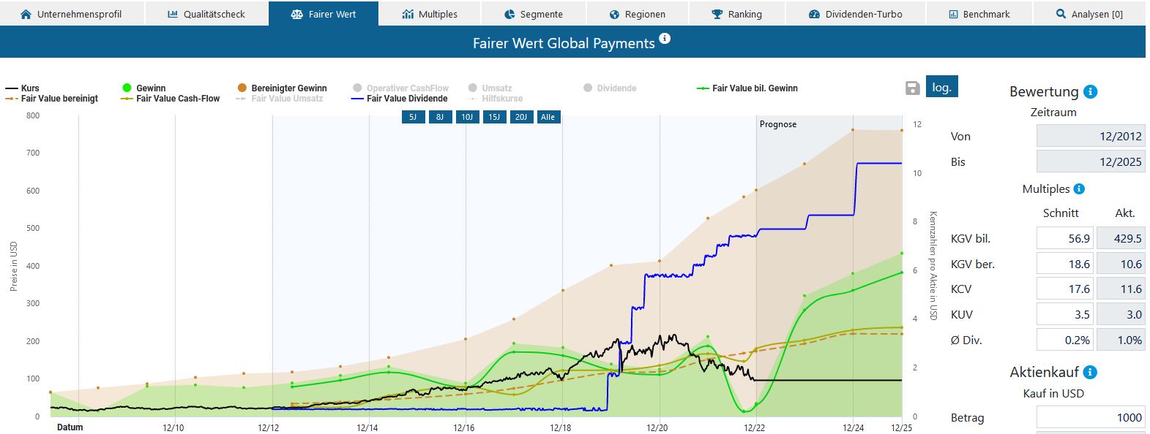Set chart range to 10J

coord(467,117)
